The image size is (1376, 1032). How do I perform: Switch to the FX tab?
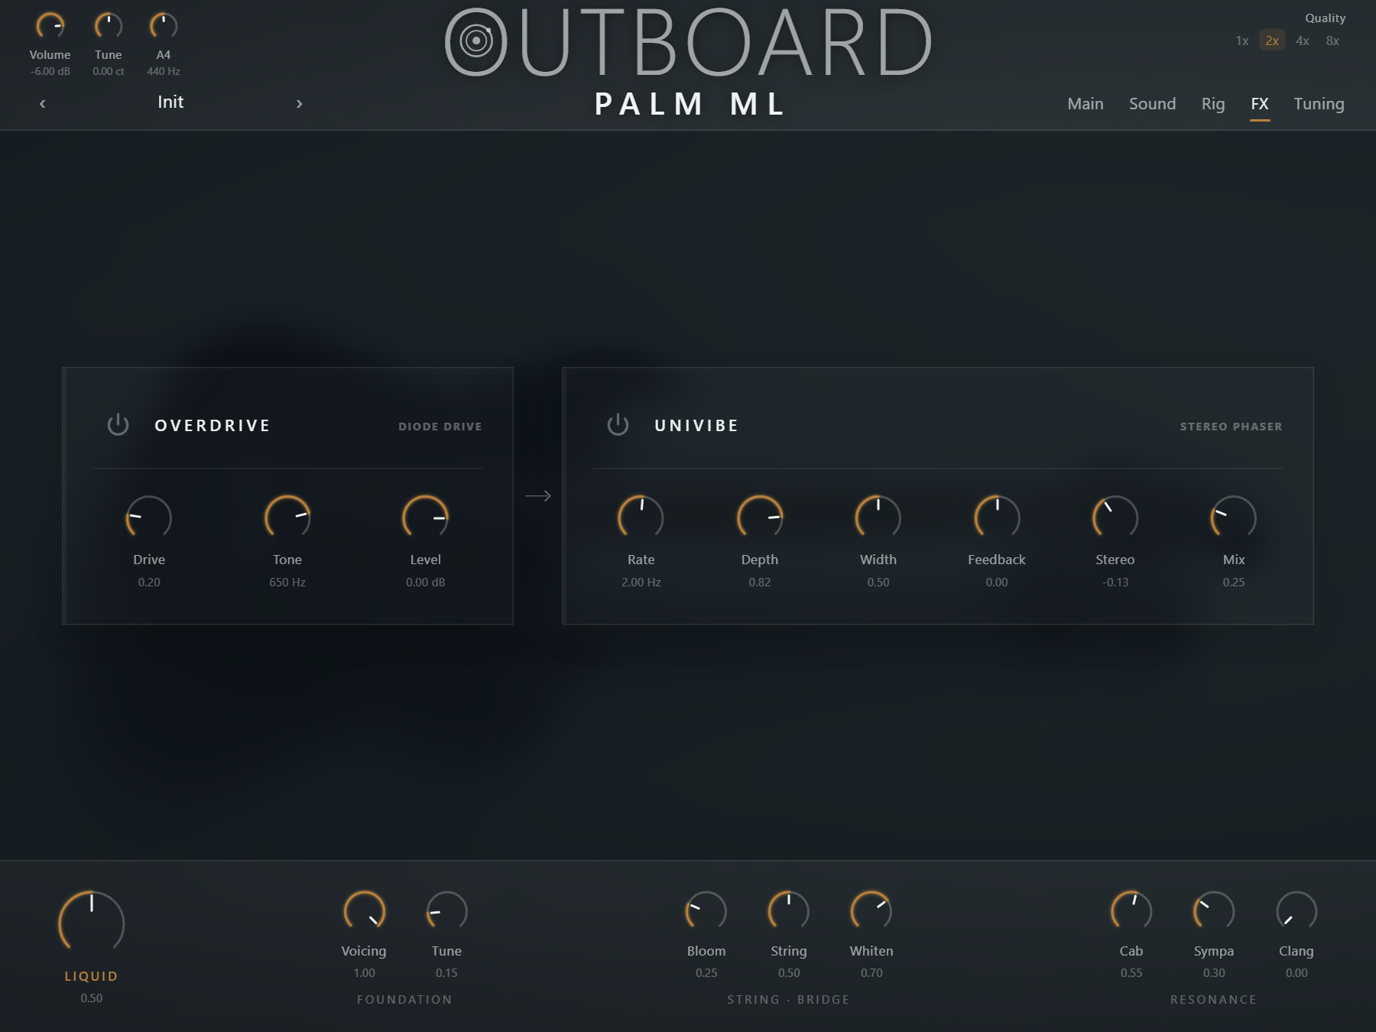coord(1260,104)
